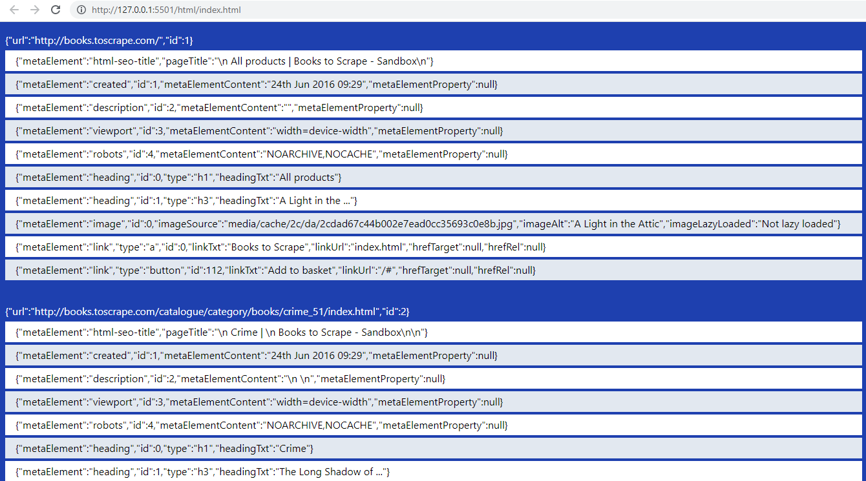Click the first 'viewport' row under the id 1 URL
866x481 pixels.
click(x=434, y=130)
